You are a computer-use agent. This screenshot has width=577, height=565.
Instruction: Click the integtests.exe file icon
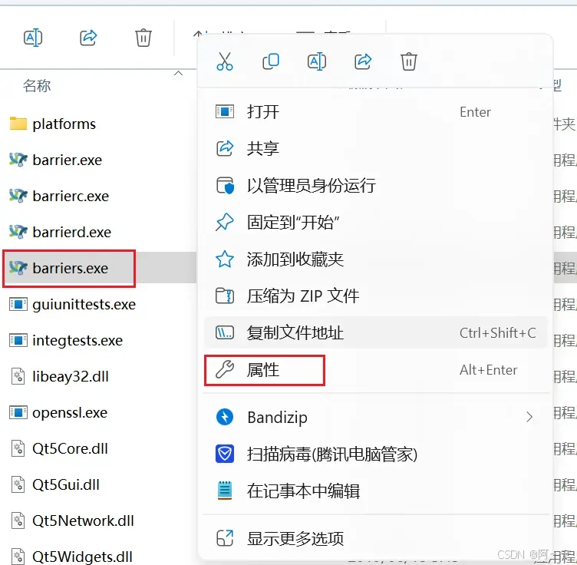click(x=18, y=341)
